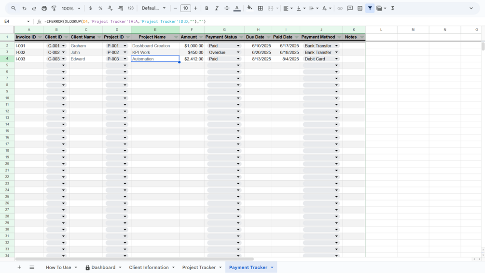This screenshot has height=273, width=485.
Task: Open the functions sigma menu
Action: tap(393, 8)
